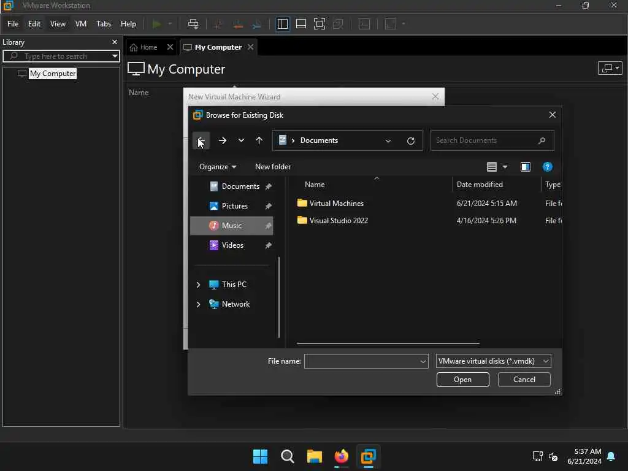Click the Up one level arrow
This screenshot has width=628, height=471.
pyautogui.click(x=259, y=140)
